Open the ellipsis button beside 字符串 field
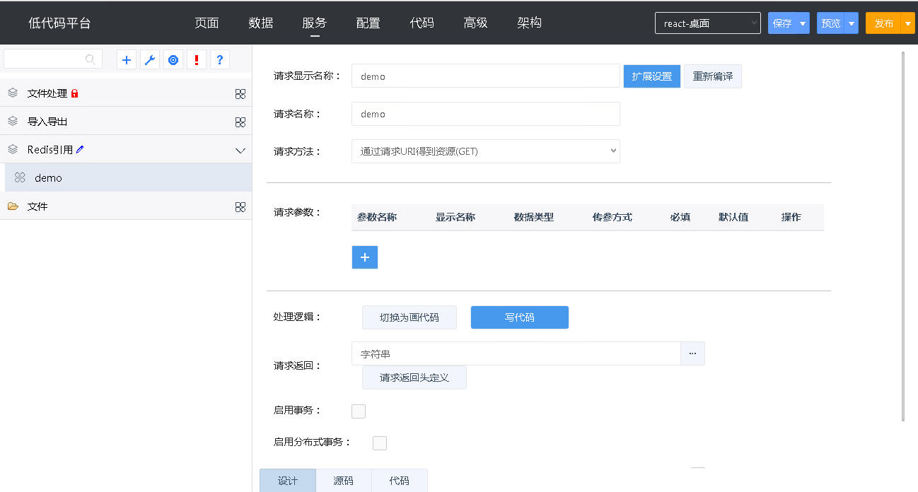This screenshot has width=918, height=492. pyautogui.click(x=692, y=353)
